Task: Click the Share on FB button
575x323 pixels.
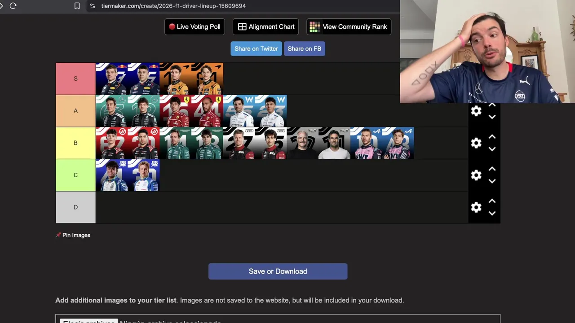Action: 304,48
